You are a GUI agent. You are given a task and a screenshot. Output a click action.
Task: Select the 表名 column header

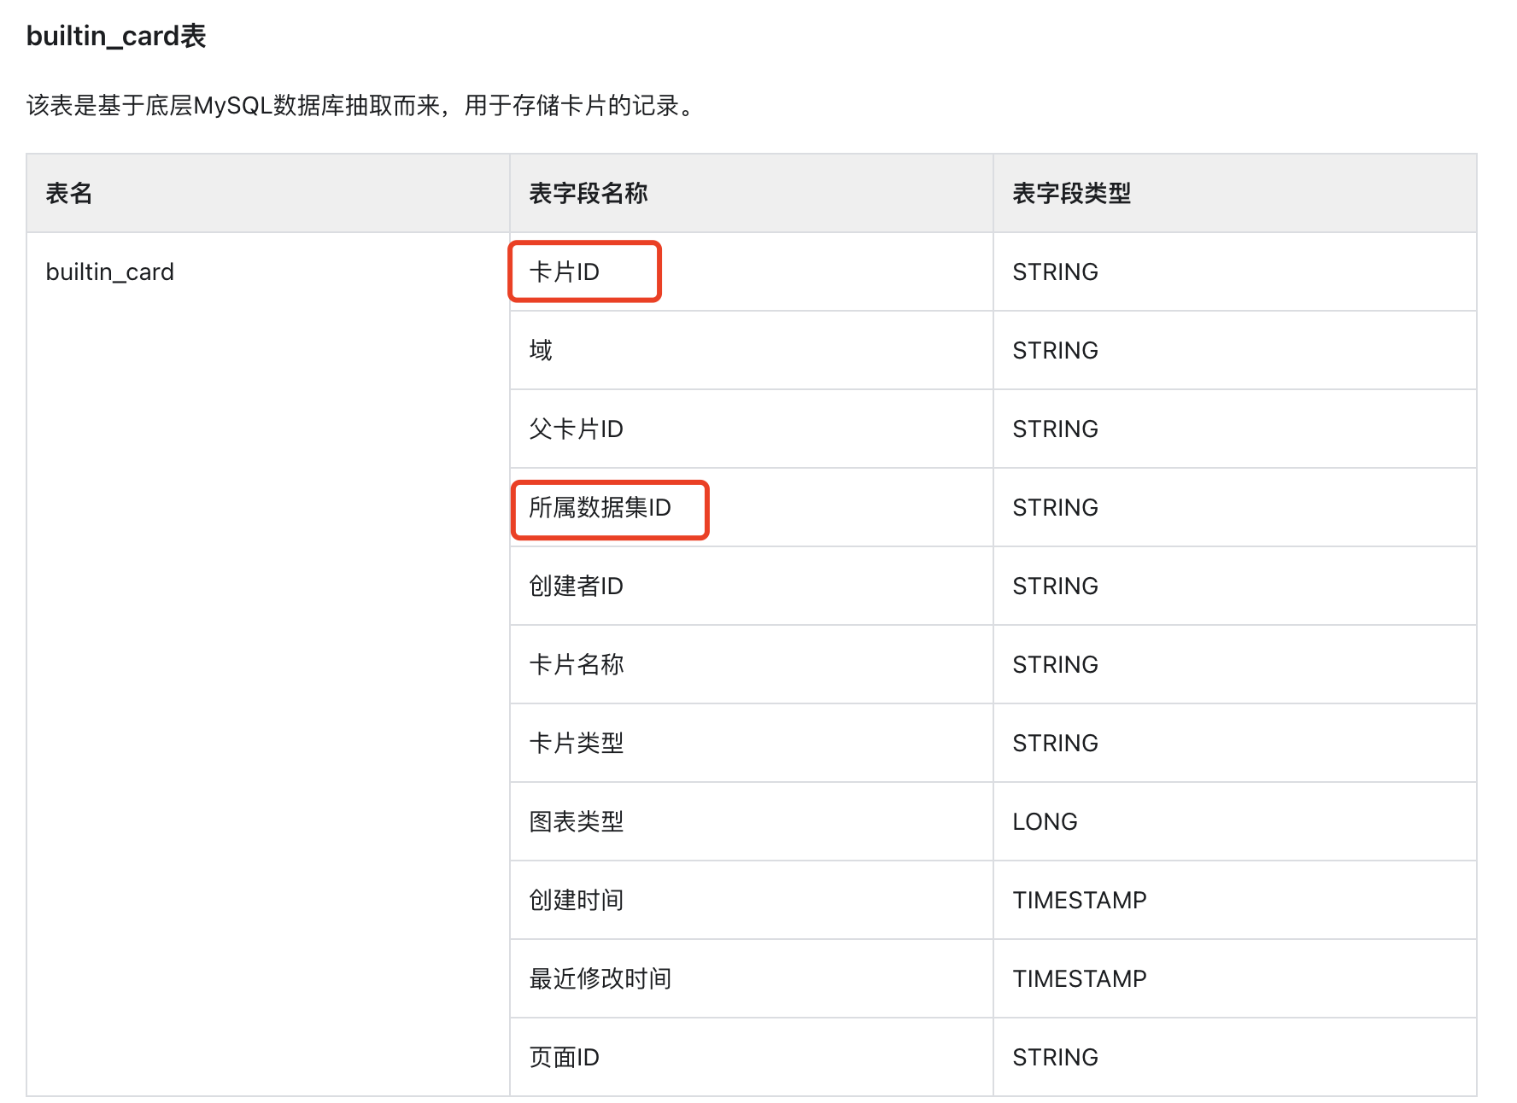click(68, 194)
